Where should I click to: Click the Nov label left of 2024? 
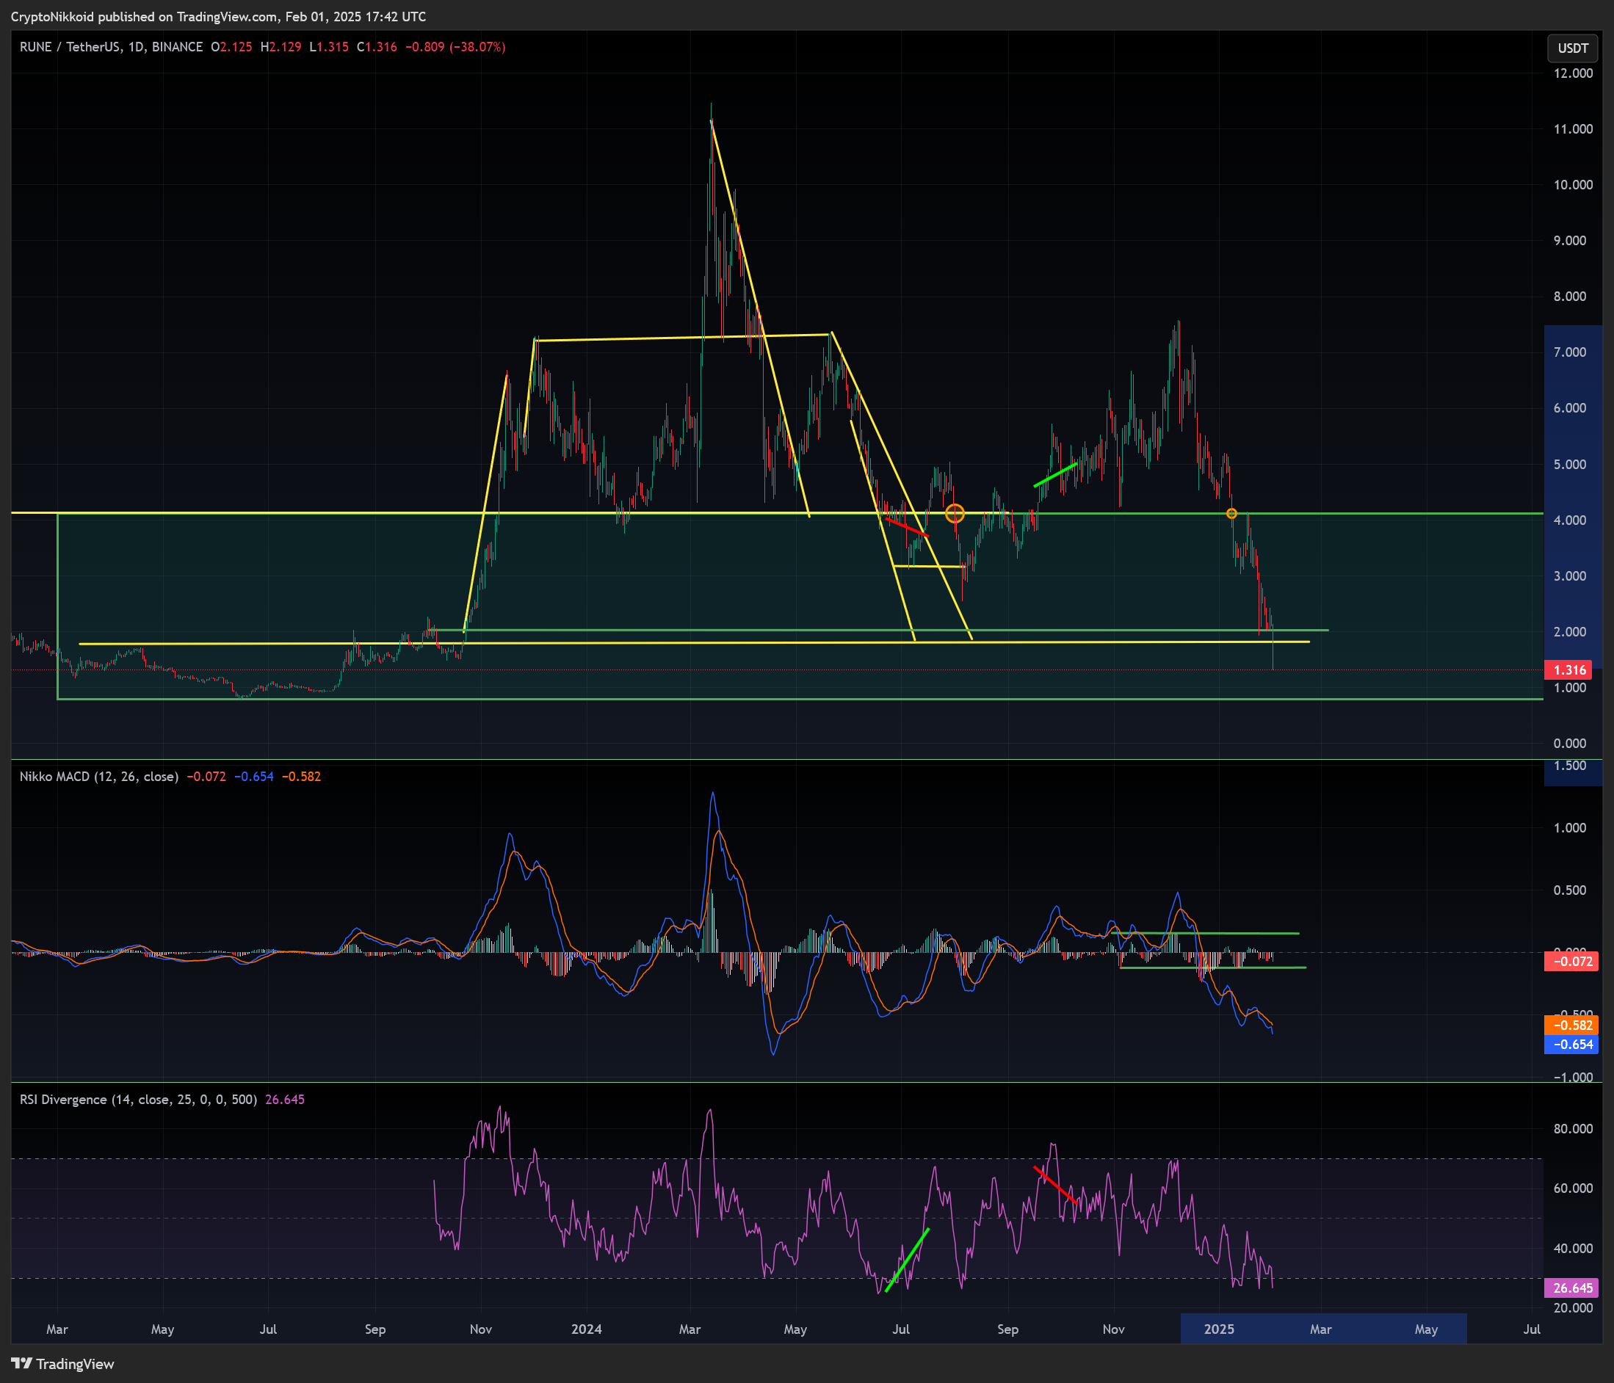click(x=481, y=1329)
